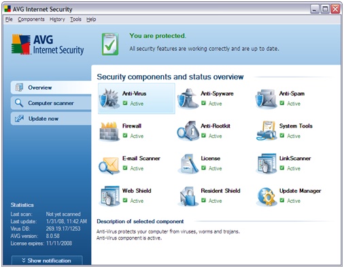The image size is (344, 268).
Task: Open the Update Manager gear icon
Action: click(x=266, y=197)
